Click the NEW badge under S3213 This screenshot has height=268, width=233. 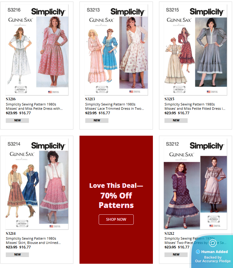click(97, 120)
